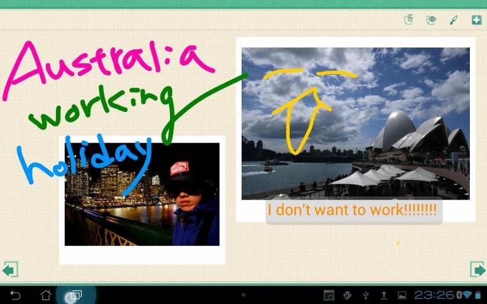The image size is (487, 304).
Task: Select the paintbrush drawing tool
Action: [x=453, y=20]
